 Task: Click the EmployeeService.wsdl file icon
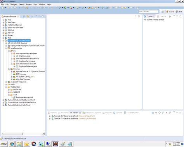click(x=14, y=97)
